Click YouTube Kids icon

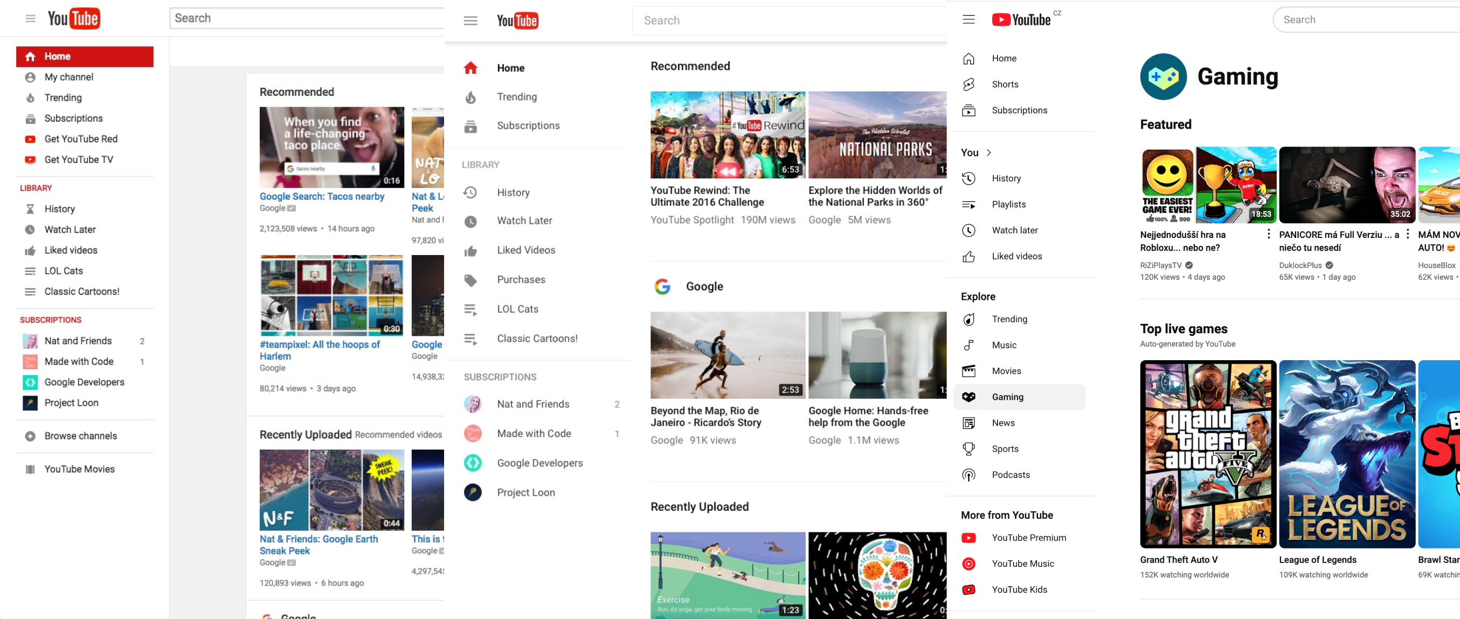(x=968, y=590)
